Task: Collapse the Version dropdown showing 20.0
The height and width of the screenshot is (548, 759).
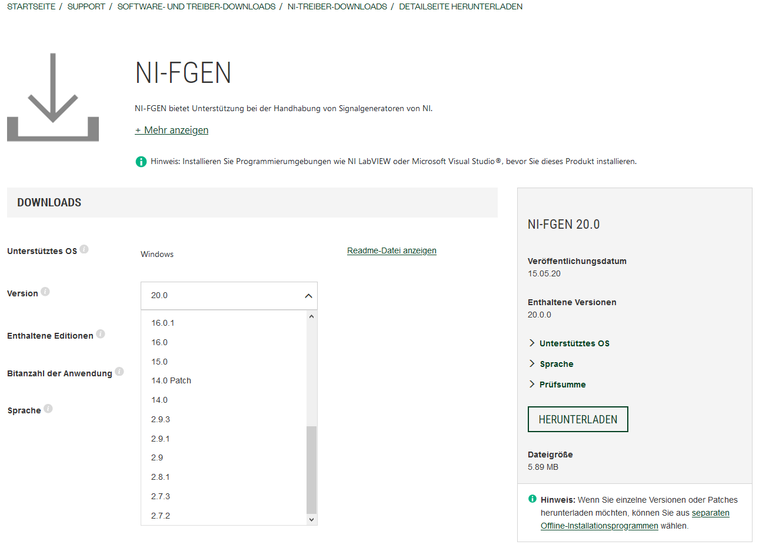Action: [229, 296]
